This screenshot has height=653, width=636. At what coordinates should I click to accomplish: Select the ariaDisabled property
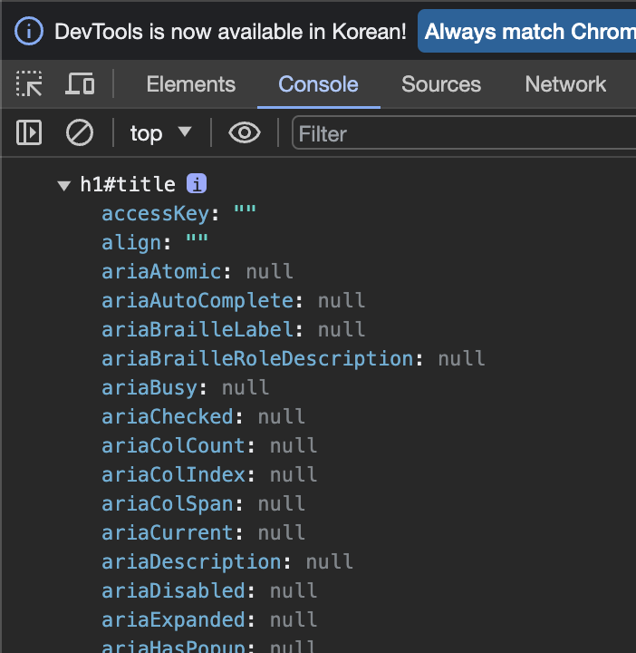[209, 591]
